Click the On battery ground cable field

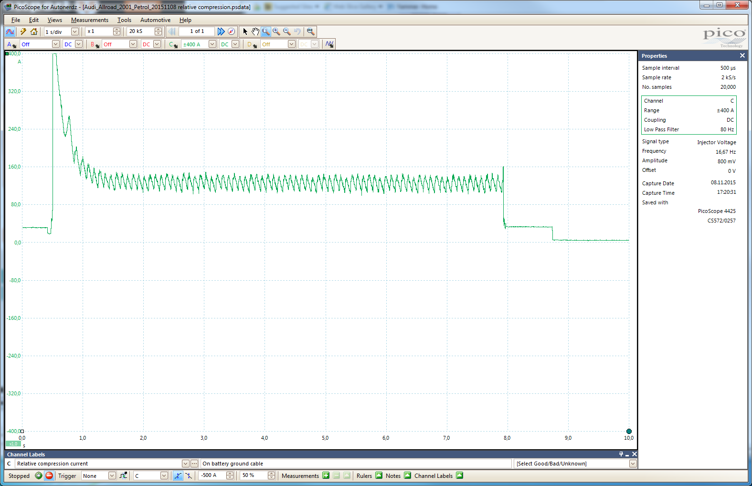[x=356, y=464]
